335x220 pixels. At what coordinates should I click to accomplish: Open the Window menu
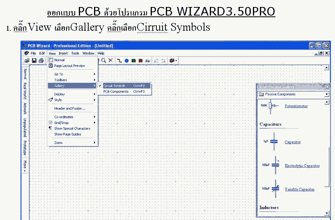[88, 53]
